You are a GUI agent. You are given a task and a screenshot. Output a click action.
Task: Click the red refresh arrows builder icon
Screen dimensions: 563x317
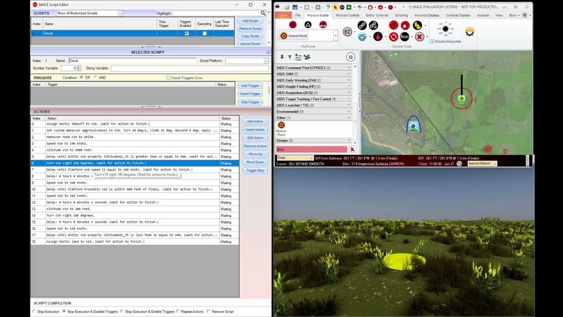[393, 37]
